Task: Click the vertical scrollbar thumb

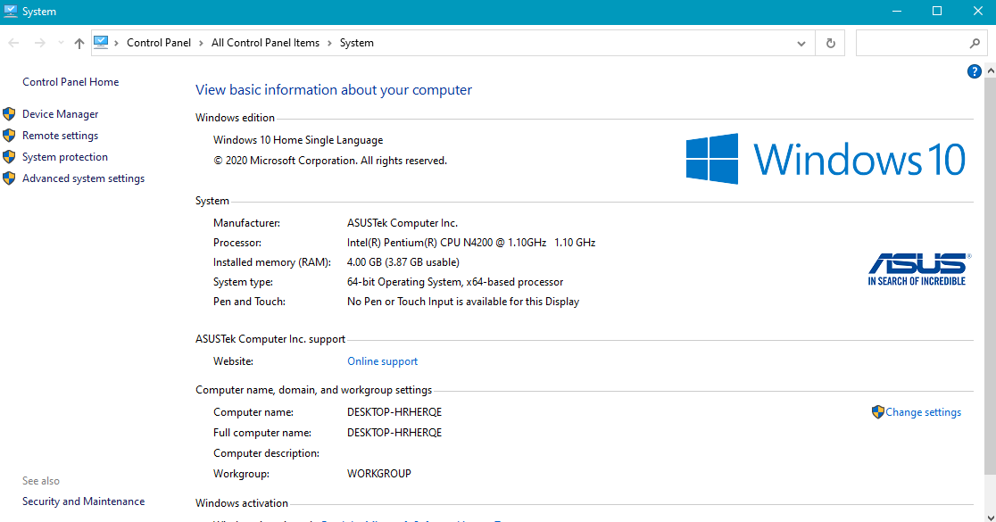Action: tap(991, 277)
